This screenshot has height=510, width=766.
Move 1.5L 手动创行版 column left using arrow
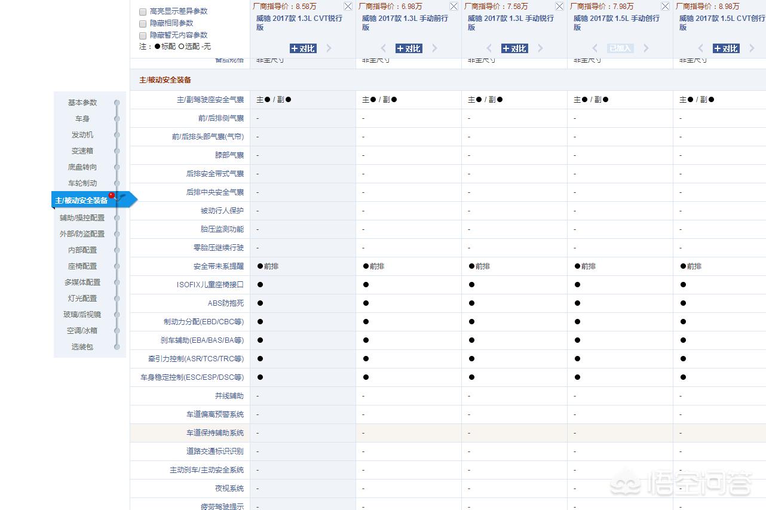tap(595, 48)
